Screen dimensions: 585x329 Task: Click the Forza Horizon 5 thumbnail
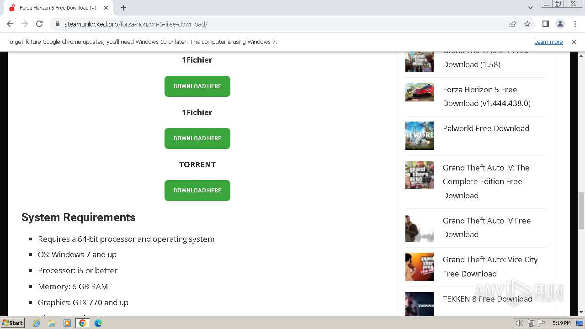tap(419, 92)
